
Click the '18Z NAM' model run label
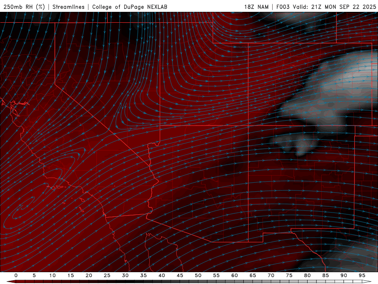(x=257, y=7)
